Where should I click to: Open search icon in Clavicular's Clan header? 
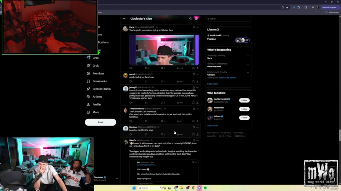190,19
